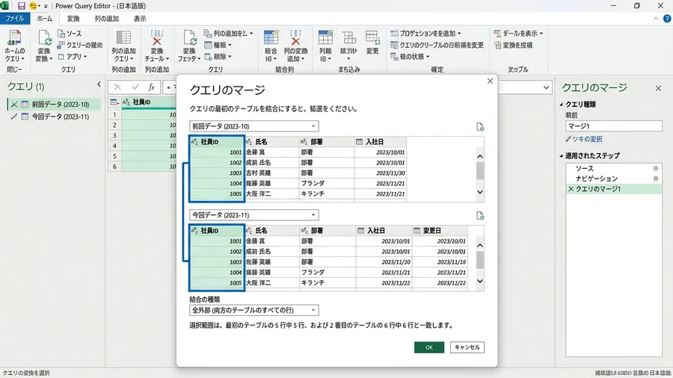Click the smiley feedback icon in title bar
Viewport: 673px width, 378px height.
pyautogui.click(x=33, y=6)
